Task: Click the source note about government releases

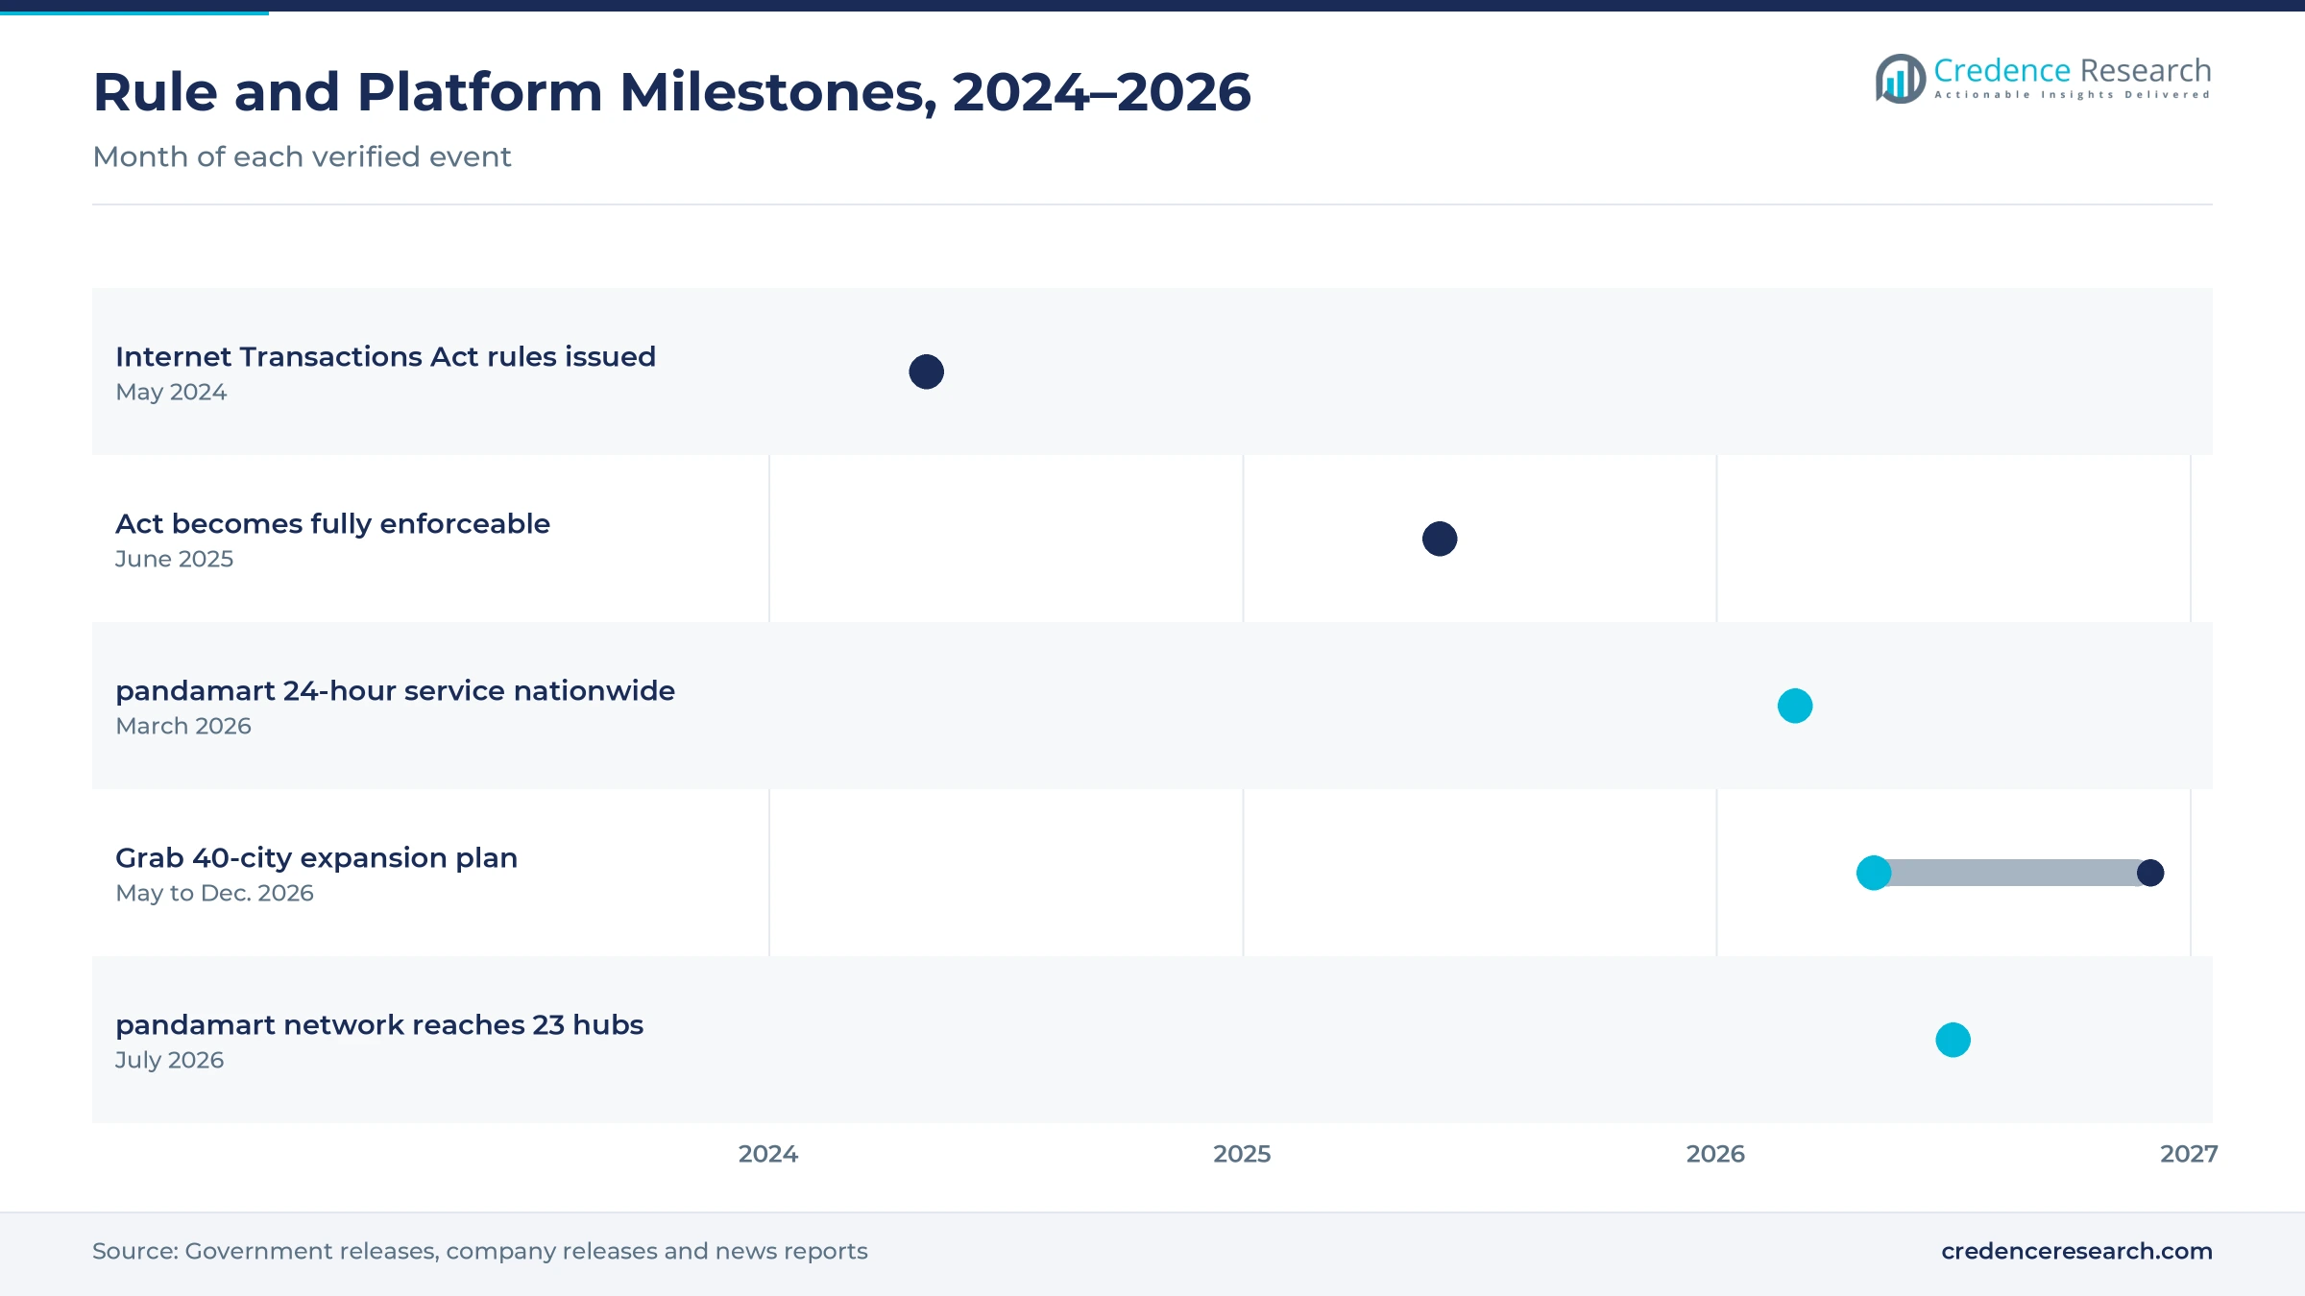Action: click(479, 1251)
